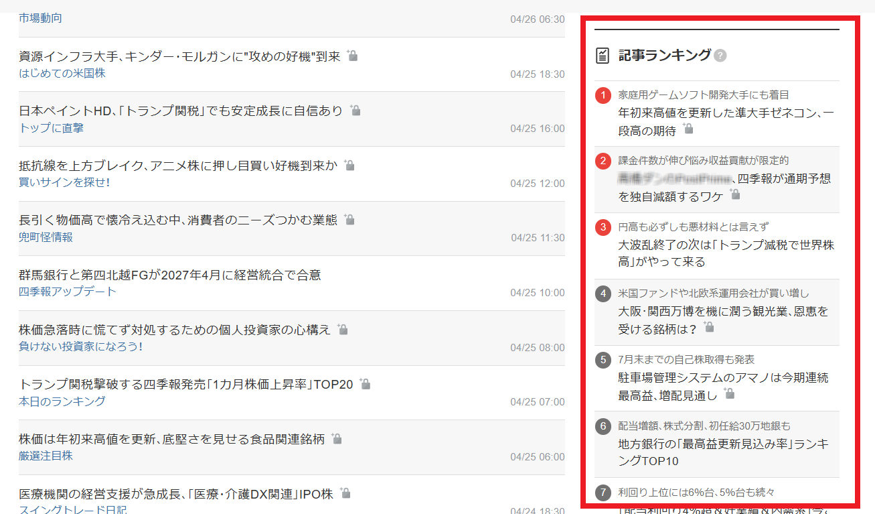Click lock icon after 日本ペイントHD headline
The image size is (875, 514).
[x=355, y=110]
